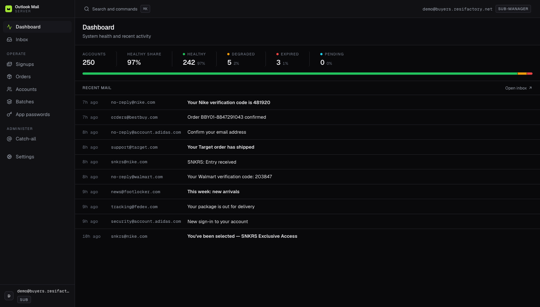
Task: Click the search magnifier icon
Action: click(x=87, y=9)
